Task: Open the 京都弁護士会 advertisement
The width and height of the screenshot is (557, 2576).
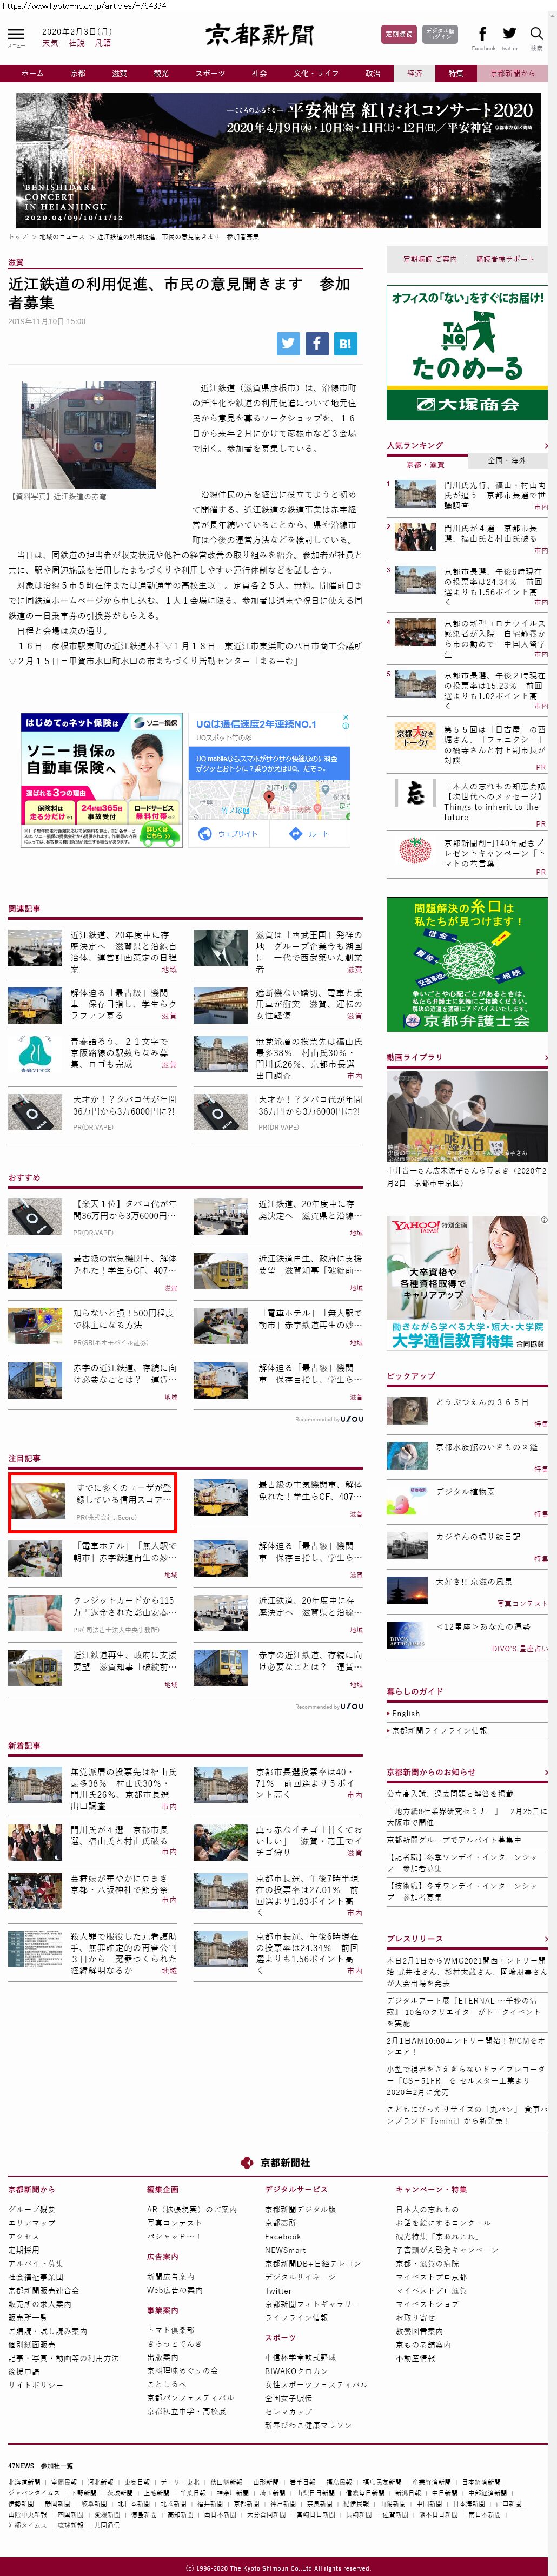Action: tap(467, 964)
